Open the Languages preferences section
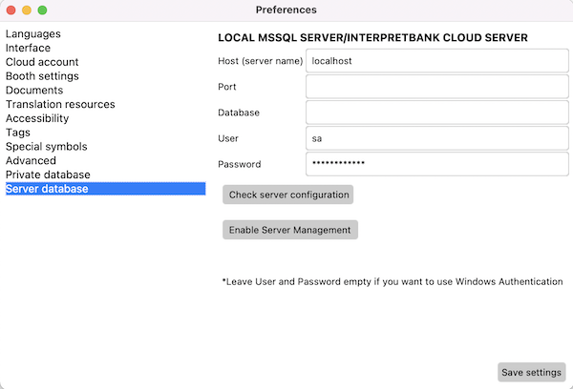 click(33, 34)
